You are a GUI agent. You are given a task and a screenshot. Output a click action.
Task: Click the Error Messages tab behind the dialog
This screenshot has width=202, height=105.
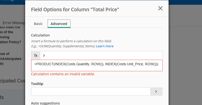click(14, 23)
